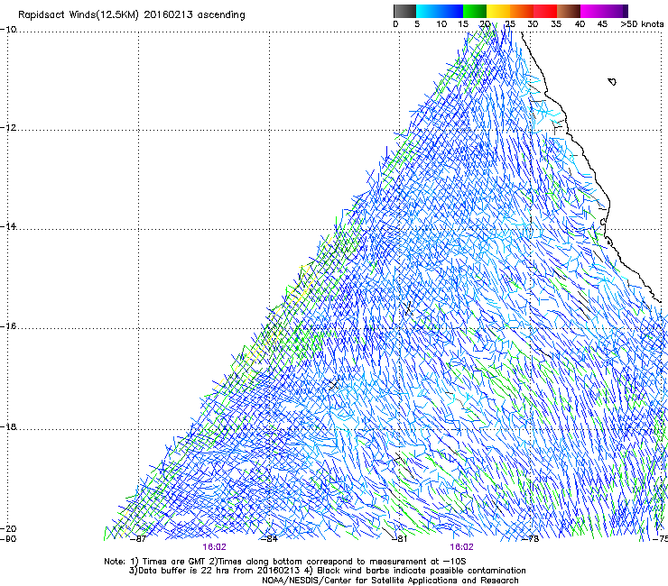
Task: Click the dark purple 45–50 legend swatch
Action: 616,11
